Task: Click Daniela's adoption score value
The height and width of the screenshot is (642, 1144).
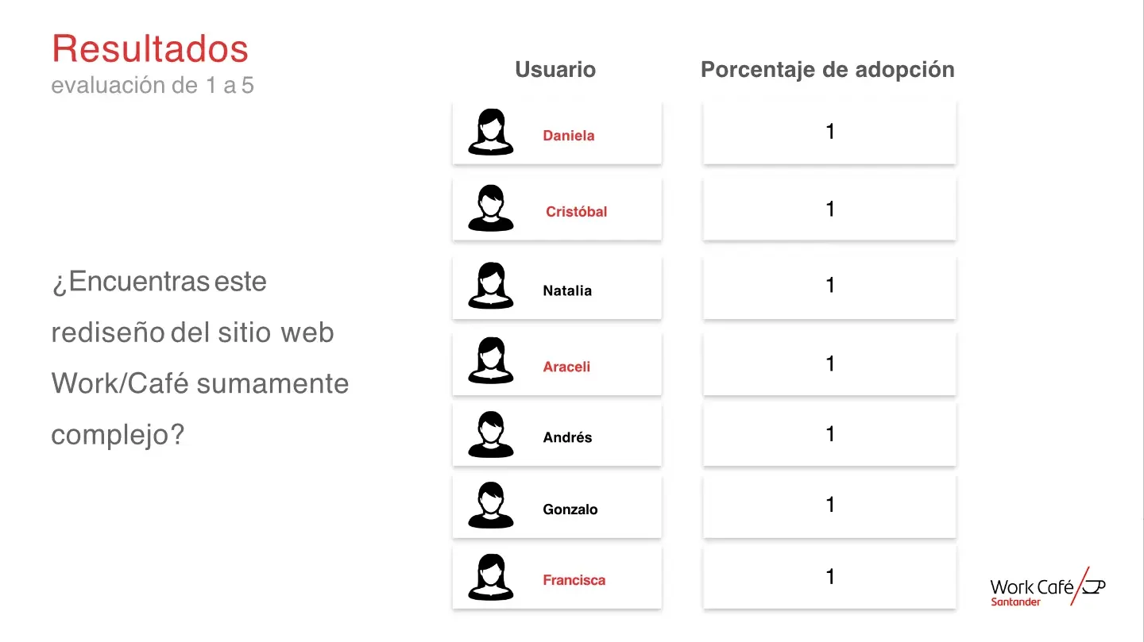Action: click(x=830, y=132)
